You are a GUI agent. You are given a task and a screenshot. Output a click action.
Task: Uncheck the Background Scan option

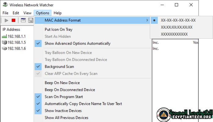(x=59, y=66)
